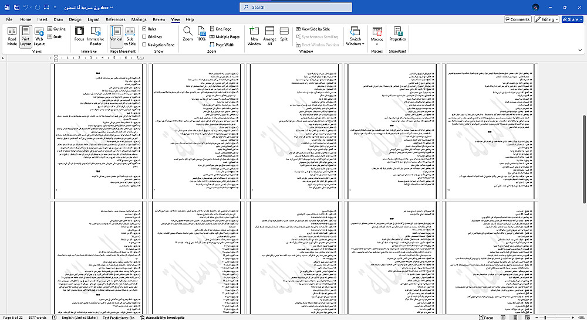Screen dimensions: 587x320
Task: Click the 40% zoom level indicator
Action: (581, 318)
